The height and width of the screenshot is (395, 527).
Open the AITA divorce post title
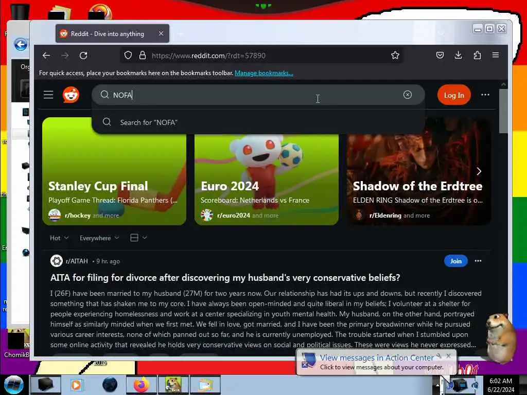tap(225, 277)
